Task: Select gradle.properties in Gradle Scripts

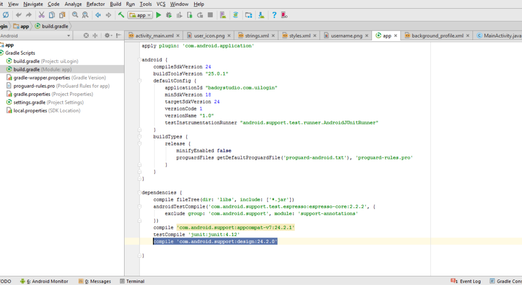Action: coord(32,94)
